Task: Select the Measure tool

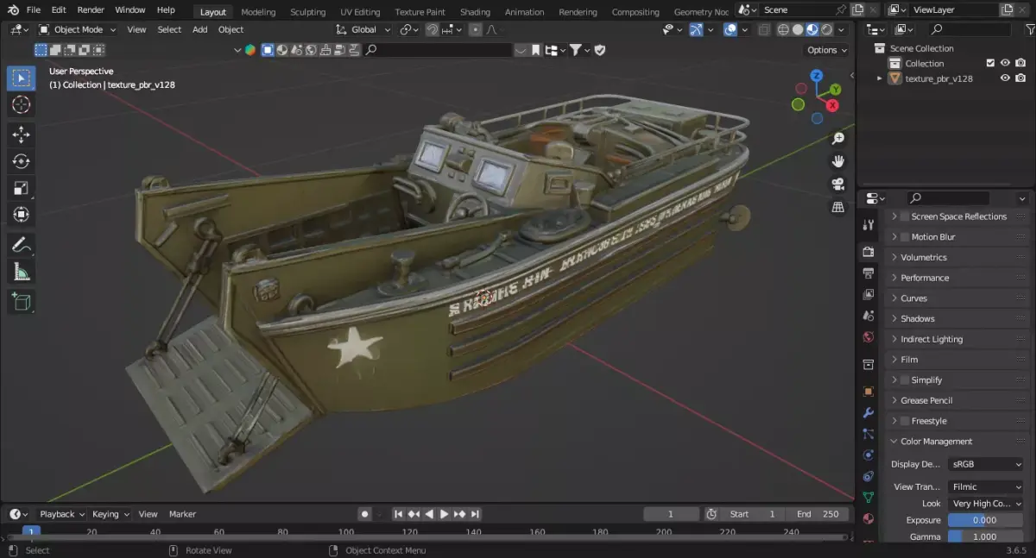Action: (22, 272)
